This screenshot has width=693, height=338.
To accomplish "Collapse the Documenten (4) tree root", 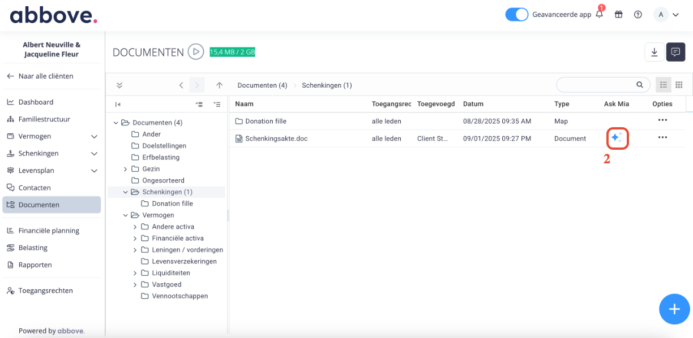I will (116, 123).
